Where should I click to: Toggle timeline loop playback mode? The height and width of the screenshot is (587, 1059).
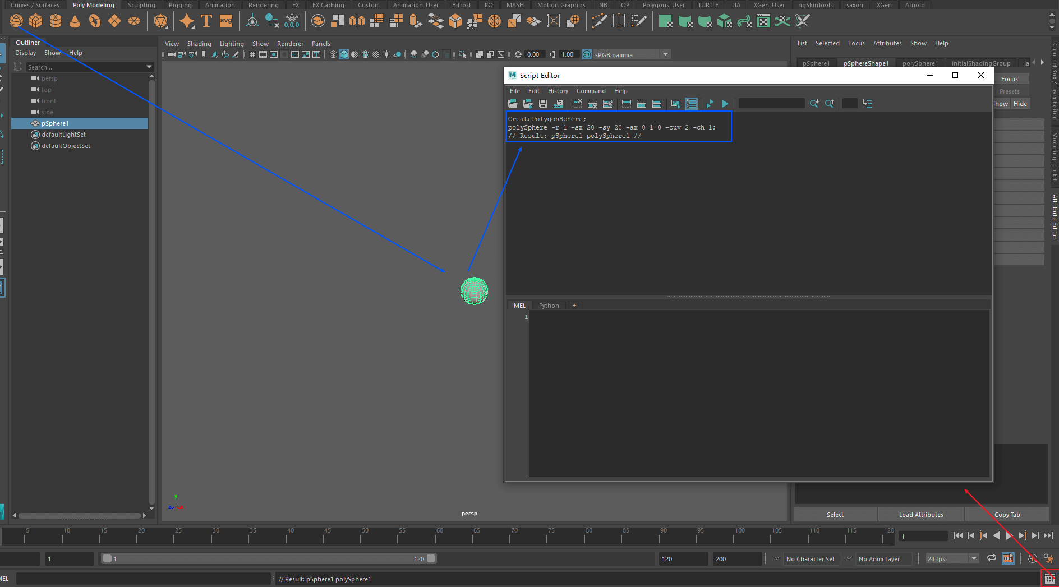992,558
